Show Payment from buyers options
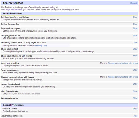 [x=135, y=28]
